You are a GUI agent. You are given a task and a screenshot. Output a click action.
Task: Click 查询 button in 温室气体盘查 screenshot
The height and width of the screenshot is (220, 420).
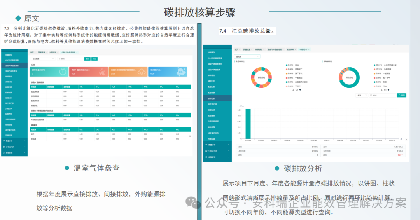[87, 59]
